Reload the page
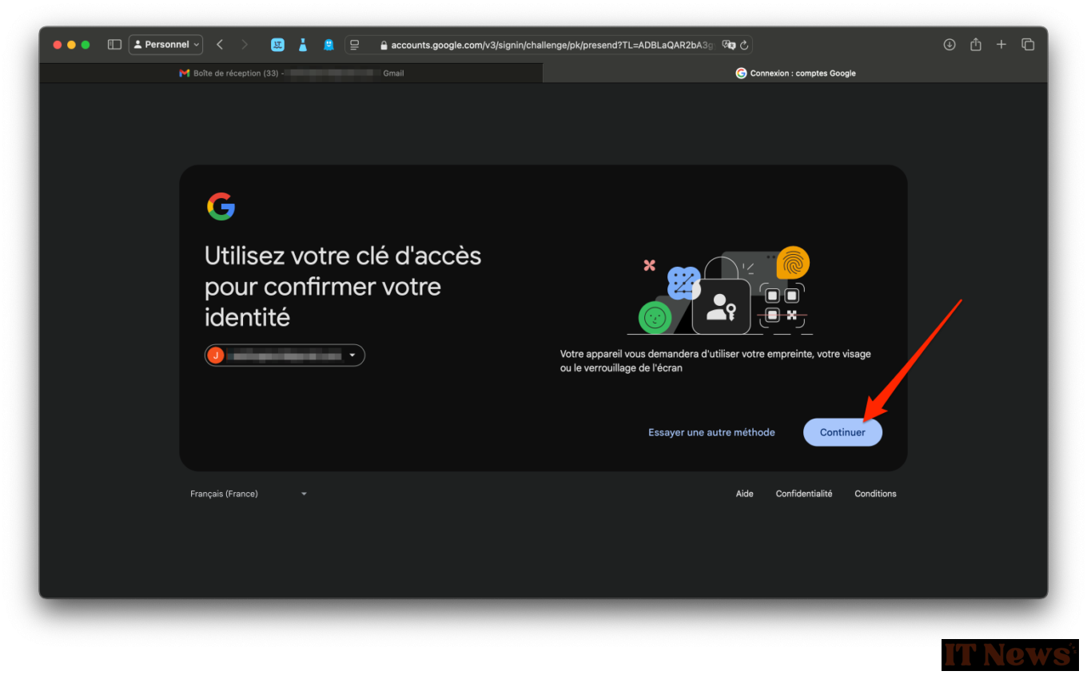Image resolution: width=1087 pixels, height=679 pixels. tap(744, 46)
